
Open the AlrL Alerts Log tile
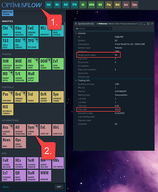(x=58, y=130)
